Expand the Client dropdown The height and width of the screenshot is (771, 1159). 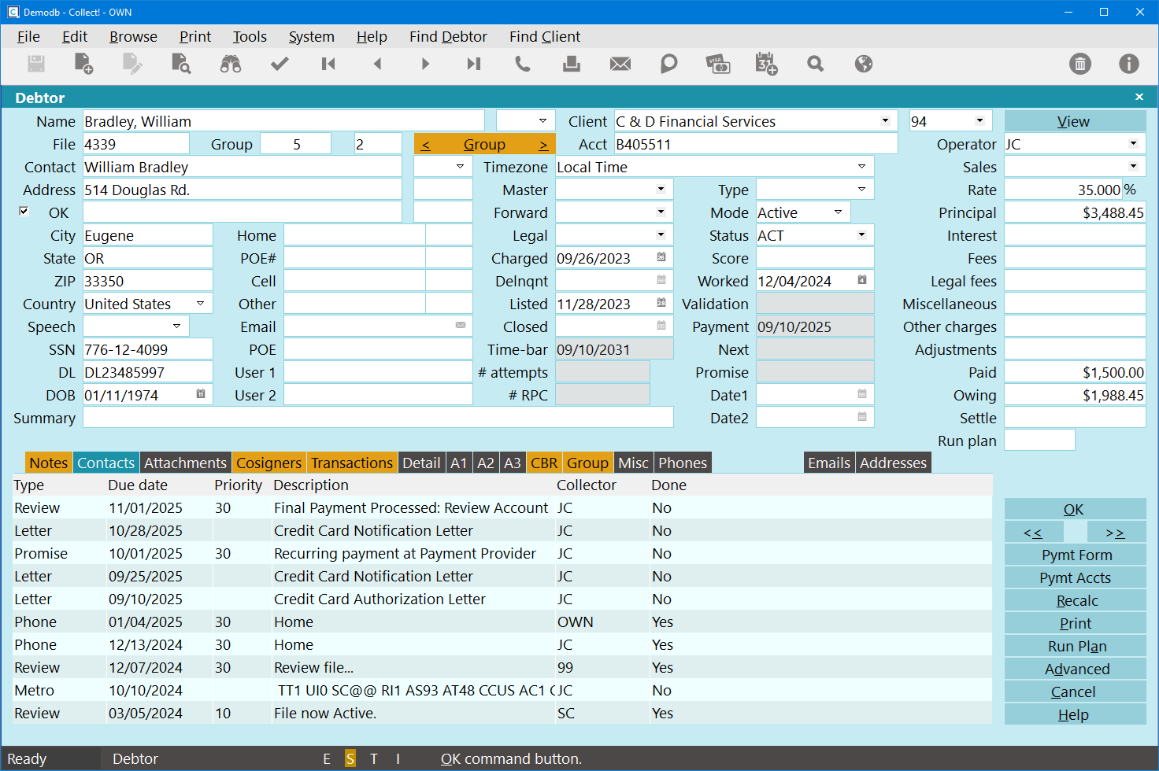pyautogui.click(x=885, y=121)
